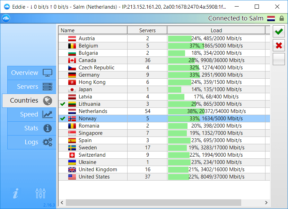
Task: Open the Speed tab
Action: pyautogui.click(x=32, y=114)
